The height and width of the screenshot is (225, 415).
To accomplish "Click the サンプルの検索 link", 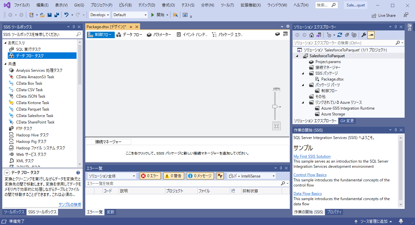I will pyautogui.click(x=70, y=205).
